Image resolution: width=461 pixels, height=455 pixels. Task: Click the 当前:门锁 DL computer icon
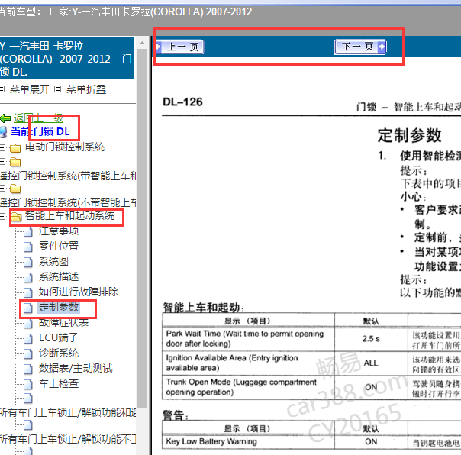coord(4,132)
